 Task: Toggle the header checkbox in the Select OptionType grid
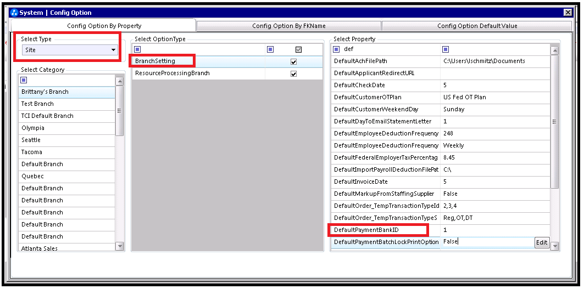coord(298,49)
